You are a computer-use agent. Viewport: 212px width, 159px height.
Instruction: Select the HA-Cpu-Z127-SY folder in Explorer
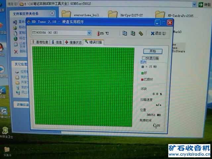125,15
